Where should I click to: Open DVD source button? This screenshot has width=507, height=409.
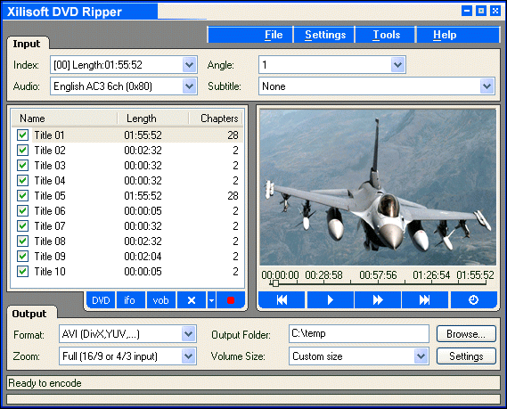[x=101, y=300]
